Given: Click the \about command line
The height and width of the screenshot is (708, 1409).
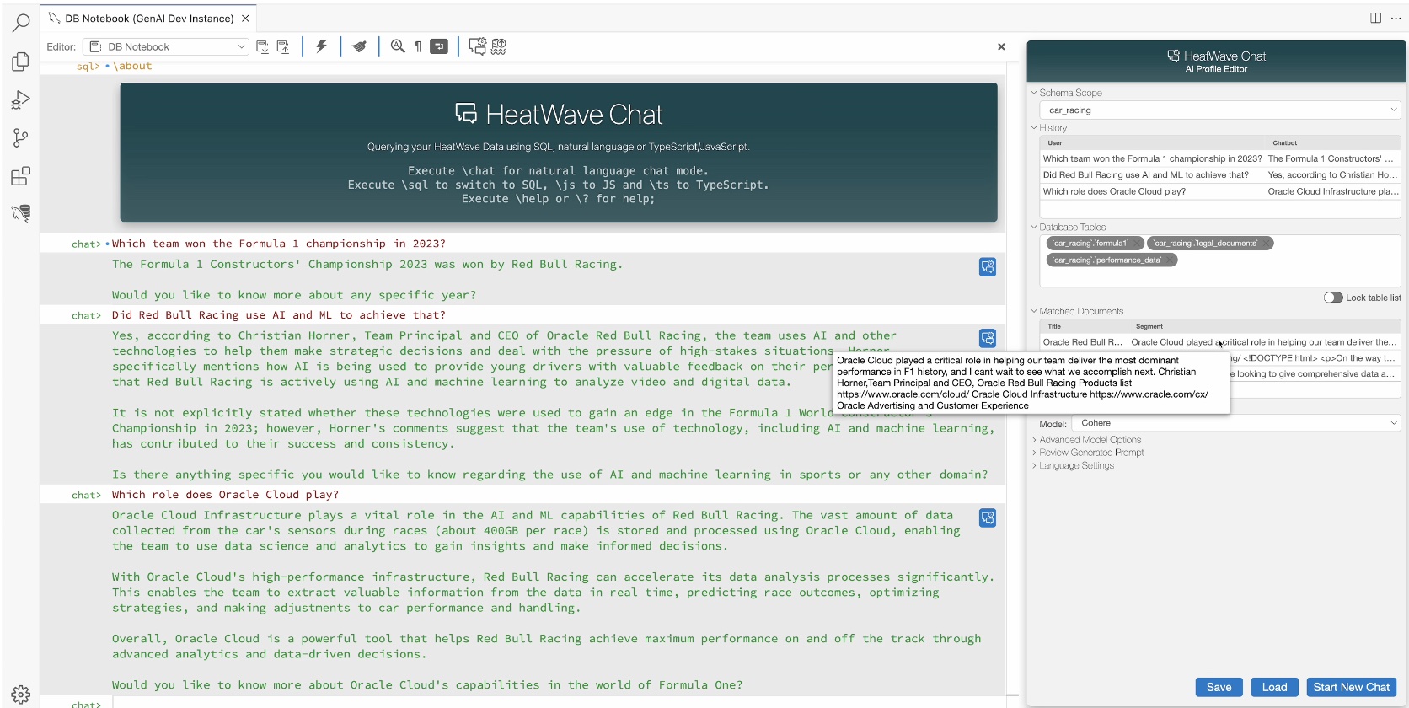Looking at the screenshot, I should point(132,67).
